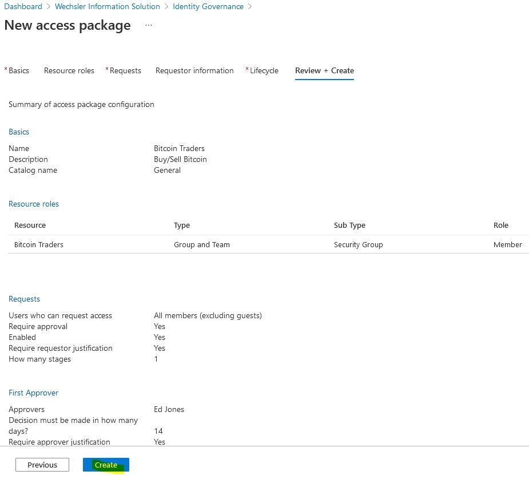Click the Users who can request access label
Image resolution: width=529 pixels, height=479 pixels.
tap(61, 315)
